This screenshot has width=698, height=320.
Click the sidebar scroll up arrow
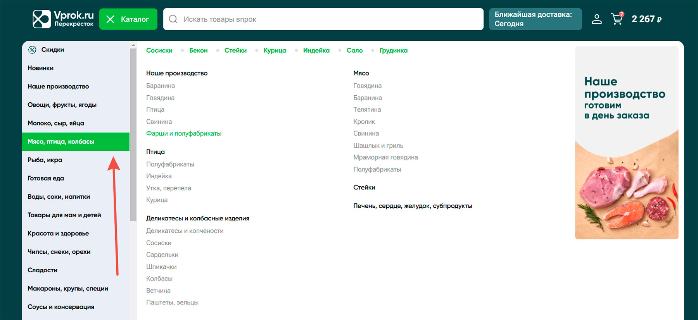133,45
